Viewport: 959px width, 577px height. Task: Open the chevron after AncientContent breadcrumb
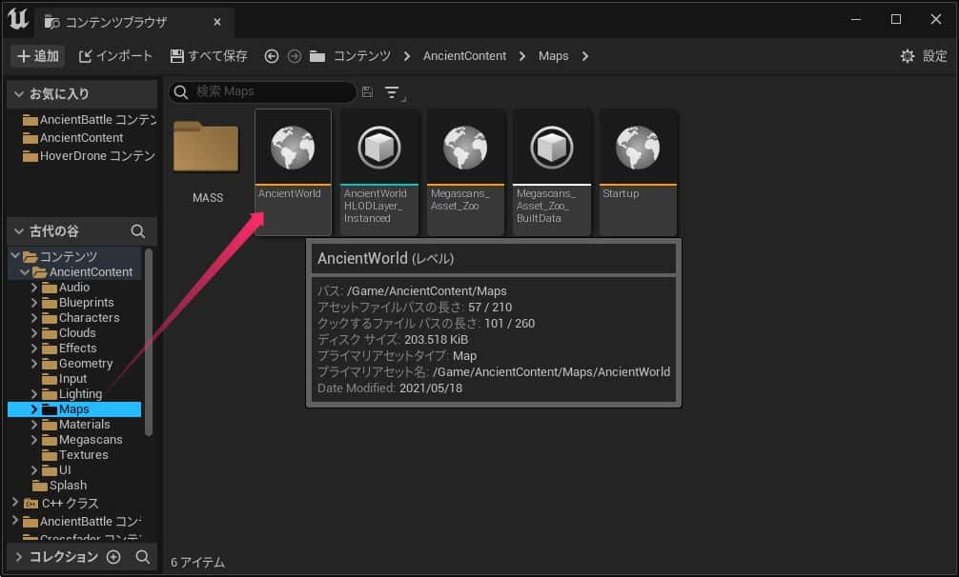pyautogui.click(x=521, y=56)
